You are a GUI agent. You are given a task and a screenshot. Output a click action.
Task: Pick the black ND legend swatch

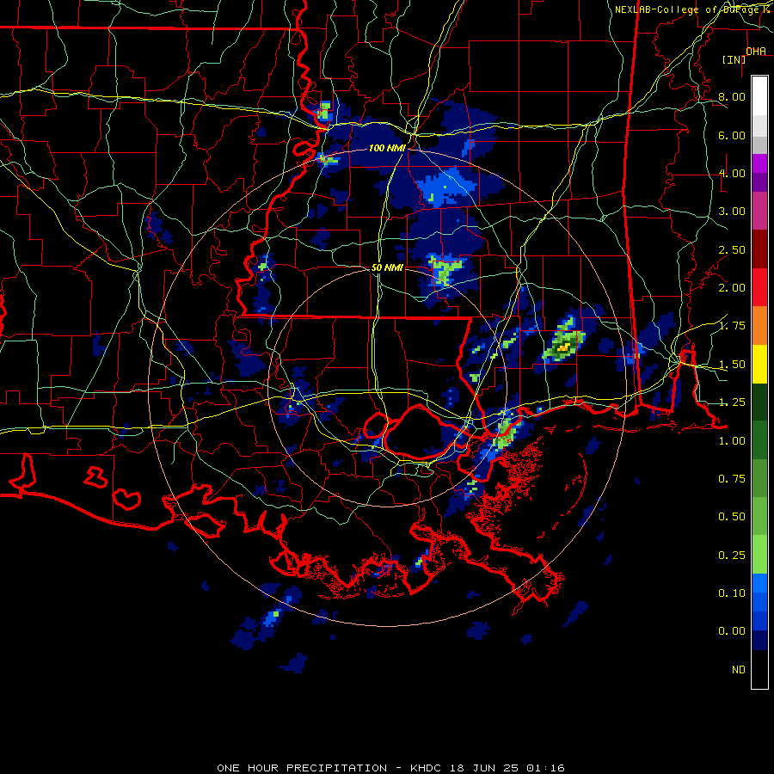click(x=759, y=669)
